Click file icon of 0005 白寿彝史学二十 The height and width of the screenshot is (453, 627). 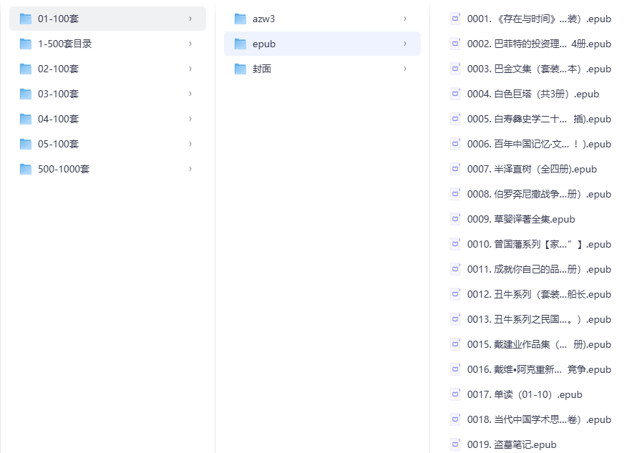(455, 119)
